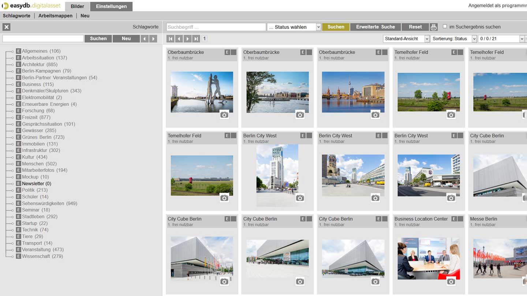
Task: Open the Arbeitsmappen menu item
Action: pyautogui.click(x=55, y=16)
